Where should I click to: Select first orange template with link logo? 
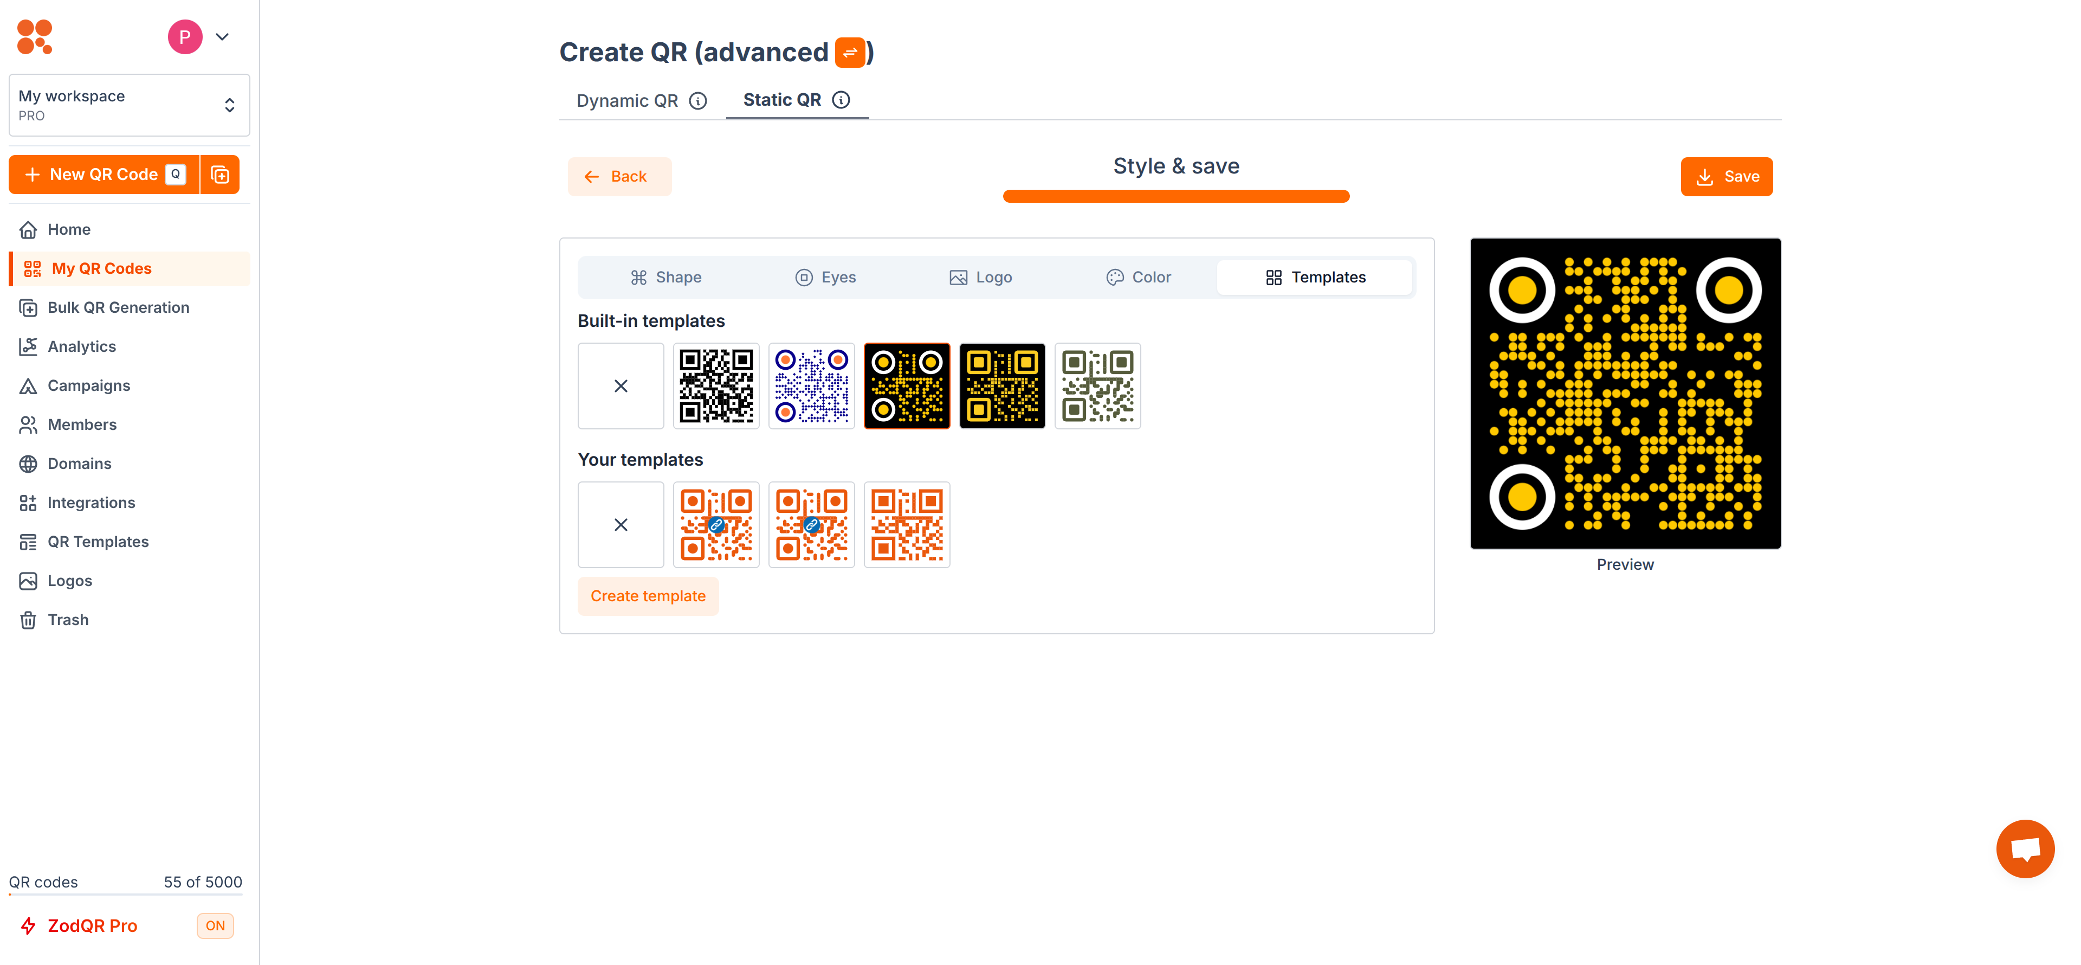coord(716,525)
